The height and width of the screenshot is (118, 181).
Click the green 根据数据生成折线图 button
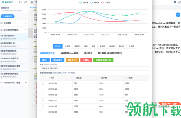tap(103, 60)
